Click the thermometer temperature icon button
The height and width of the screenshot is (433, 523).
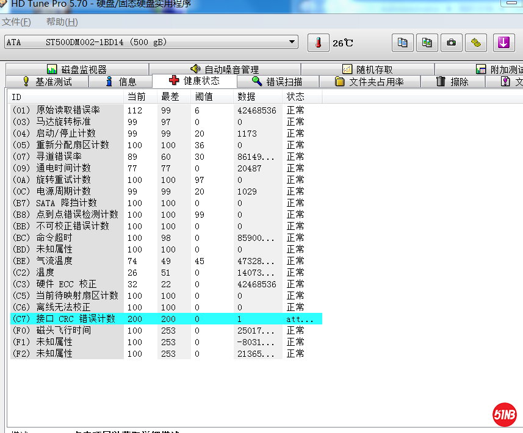pyautogui.click(x=317, y=43)
